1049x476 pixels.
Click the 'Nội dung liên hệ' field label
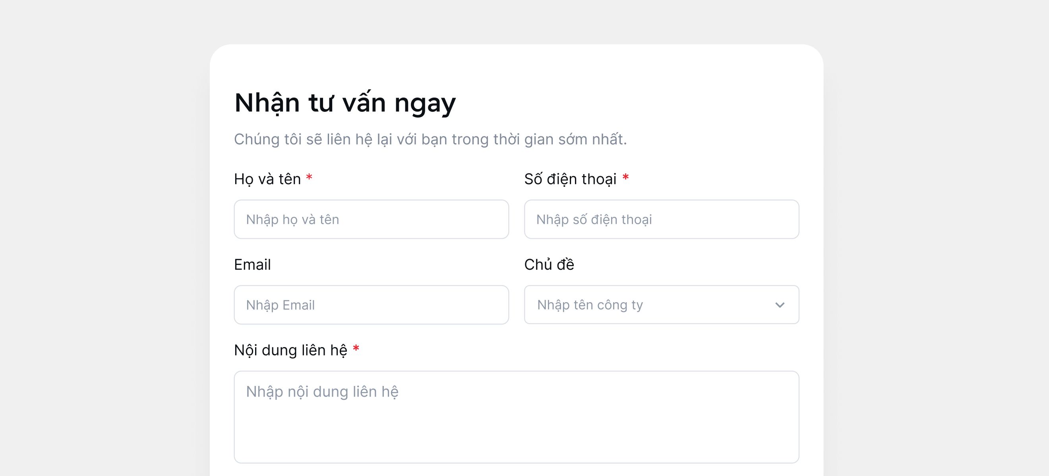tap(291, 349)
